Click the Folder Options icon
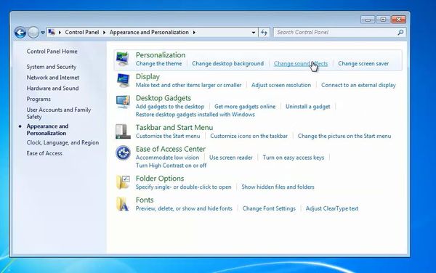Viewport: 436px width, 273px height. [x=123, y=182]
